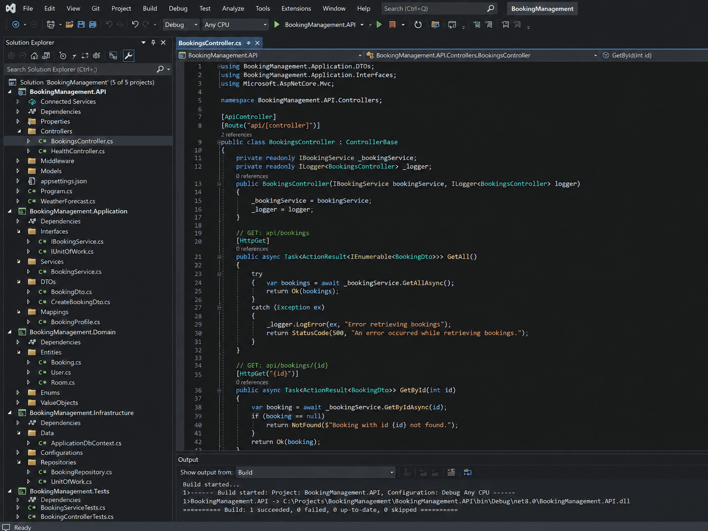Click Switch Views icon in Solution Explorer
This screenshot has width=708, height=531.
pyautogui.click(x=46, y=56)
